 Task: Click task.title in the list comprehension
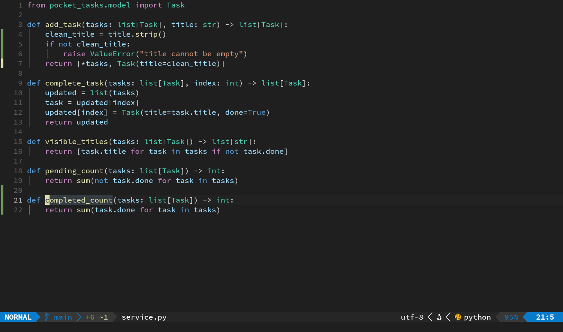click(104, 152)
